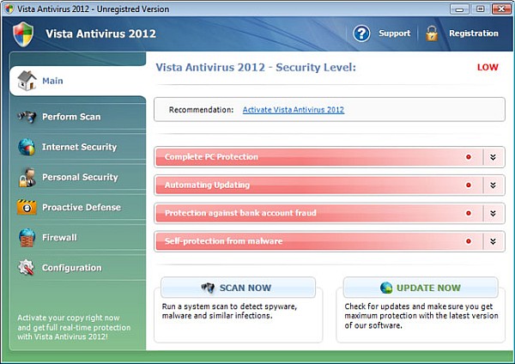515x364 pixels.
Task: Click the Automating Updating bar label
Action: click(207, 185)
